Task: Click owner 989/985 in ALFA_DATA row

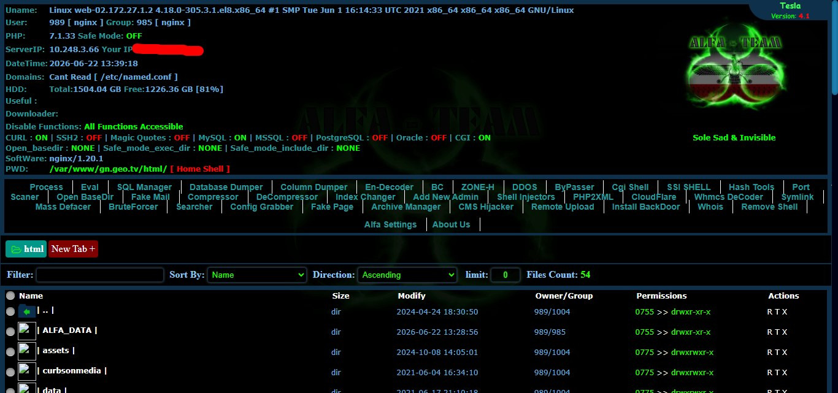Action: point(550,332)
